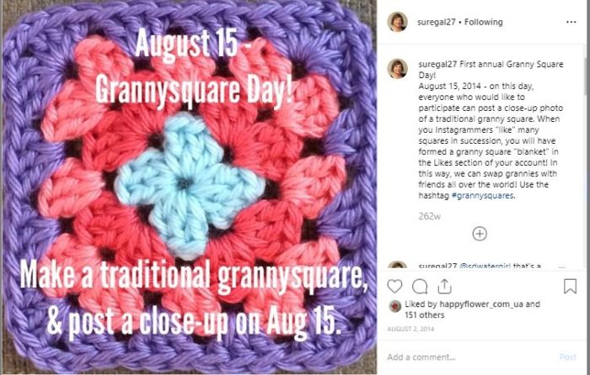Click suregal27 avatar beside the caption
This screenshot has height=375, width=590.
(397, 69)
